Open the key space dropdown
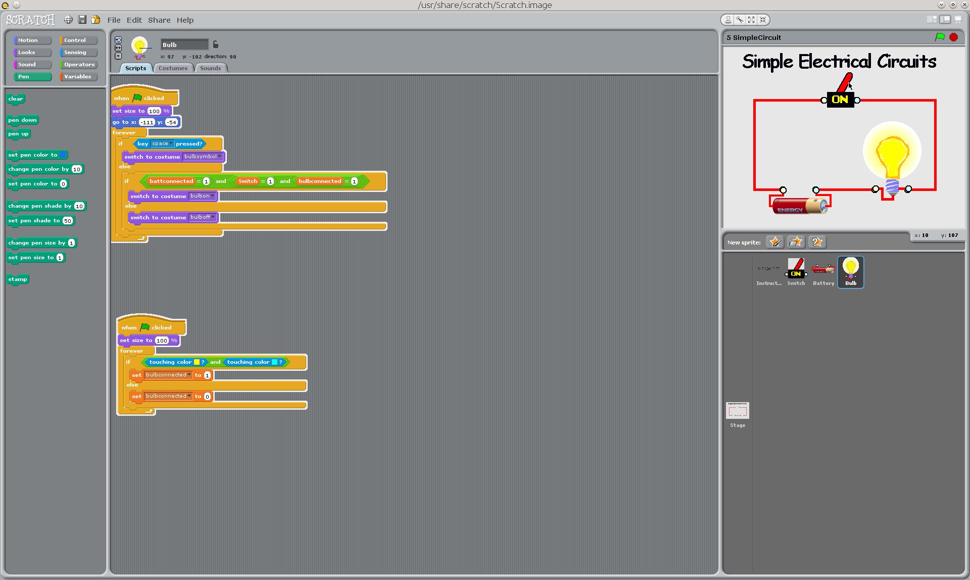Viewport: 970px width, 580px height. (162, 143)
